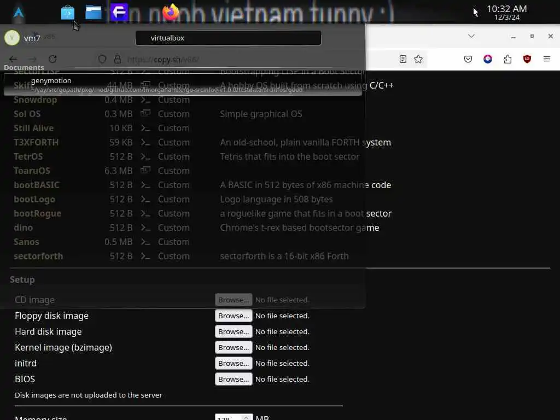This screenshot has width=560, height=420.
Task: Open the Snowdrop OS link
Action: coord(36,100)
